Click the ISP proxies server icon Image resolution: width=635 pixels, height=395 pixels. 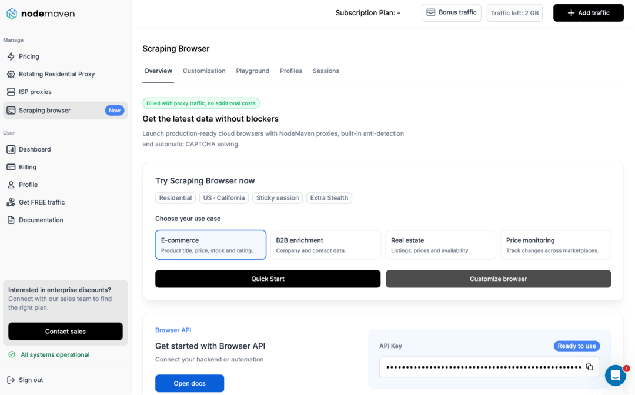click(11, 92)
